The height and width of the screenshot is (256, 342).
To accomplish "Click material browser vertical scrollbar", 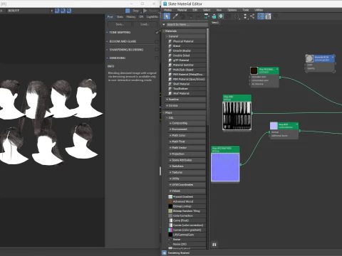I will point(207,76).
